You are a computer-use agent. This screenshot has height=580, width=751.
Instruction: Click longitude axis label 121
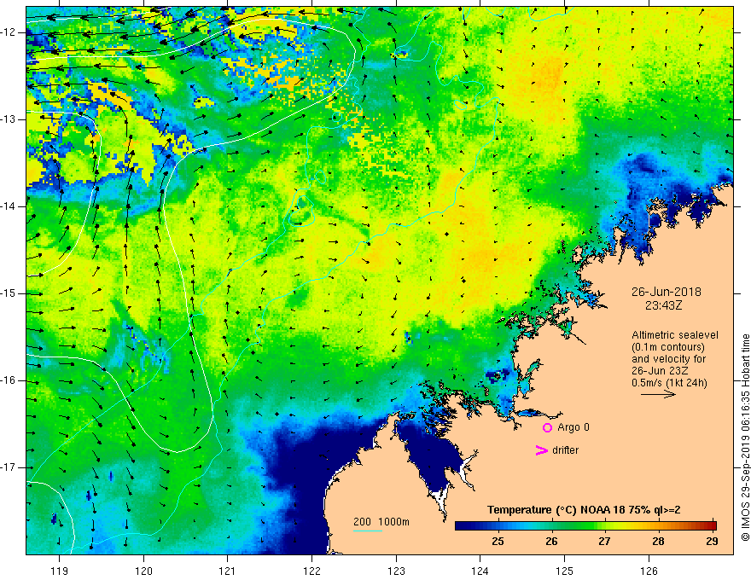click(x=228, y=571)
